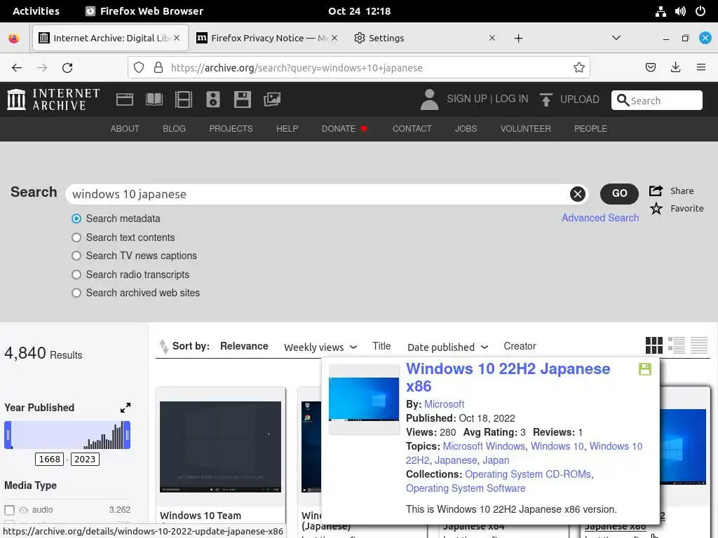Focus the header Search box

click(656, 100)
